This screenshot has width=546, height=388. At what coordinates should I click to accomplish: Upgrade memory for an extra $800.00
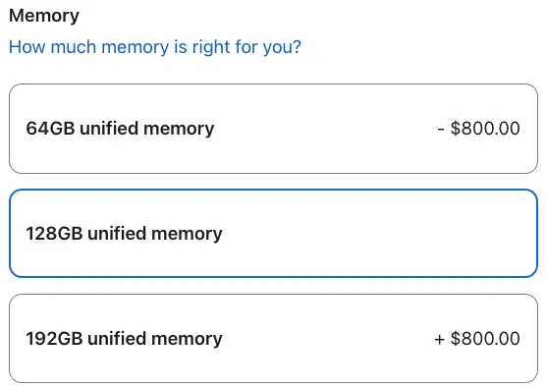[273, 339]
